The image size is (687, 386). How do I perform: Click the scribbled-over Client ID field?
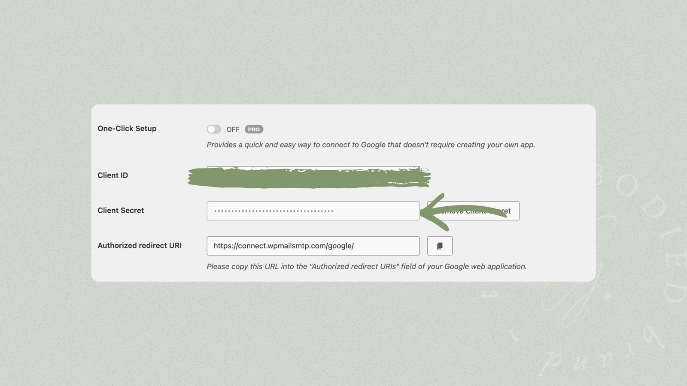pyautogui.click(x=313, y=175)
